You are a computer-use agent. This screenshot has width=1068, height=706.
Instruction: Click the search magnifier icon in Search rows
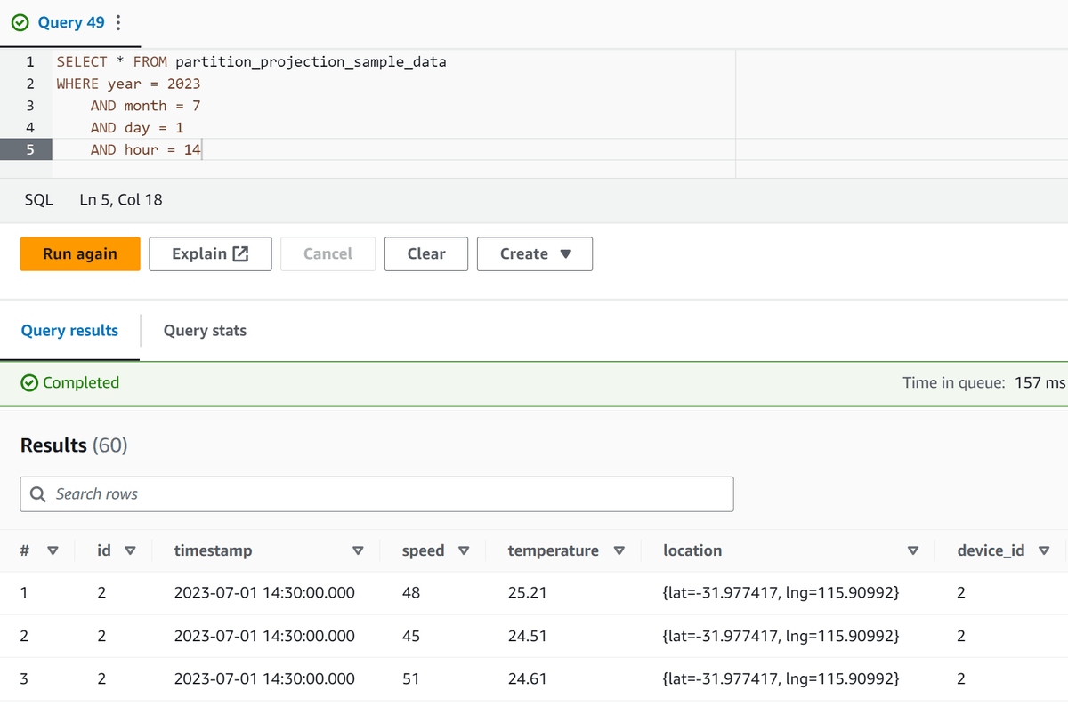(37, 493)
